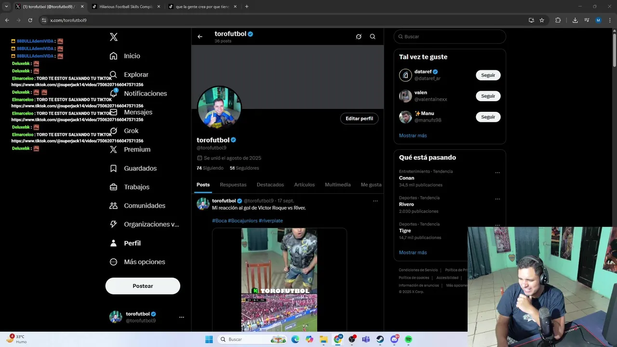The image size is (617, 347).
Task: Open Windows Start menu
Action: pyautogui.click(x=209, y=339)
